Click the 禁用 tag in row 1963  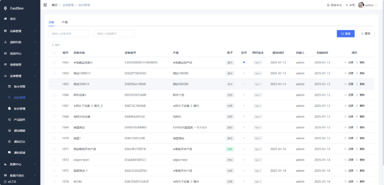(x=230, y=62)
